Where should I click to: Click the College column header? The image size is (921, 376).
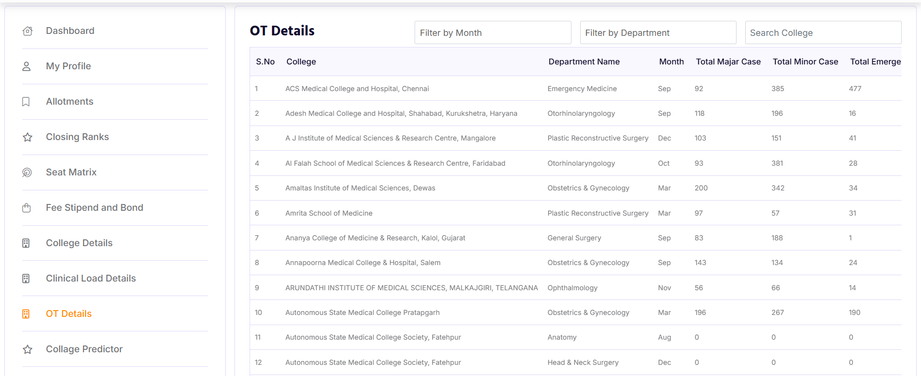tap(301, 62)
